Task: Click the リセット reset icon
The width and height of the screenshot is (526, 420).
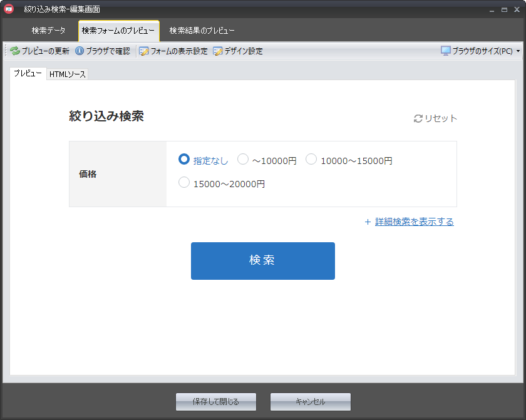Action: (x=418, y=118)
